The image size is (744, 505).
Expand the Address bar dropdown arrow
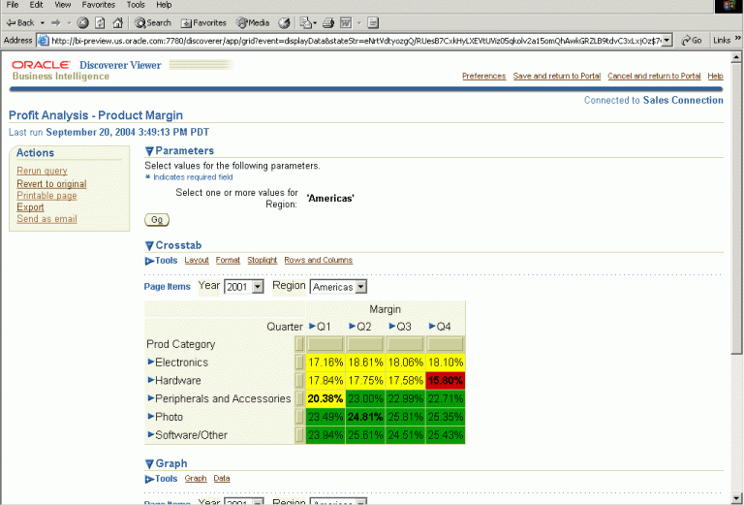tap(666, 41)
